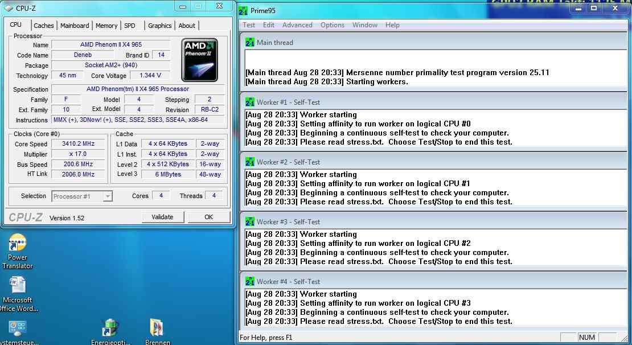Click the Core Speed value 3410.2 MHz
The width and height of the screenshot is (632, 345).
[x=78, y=143]
